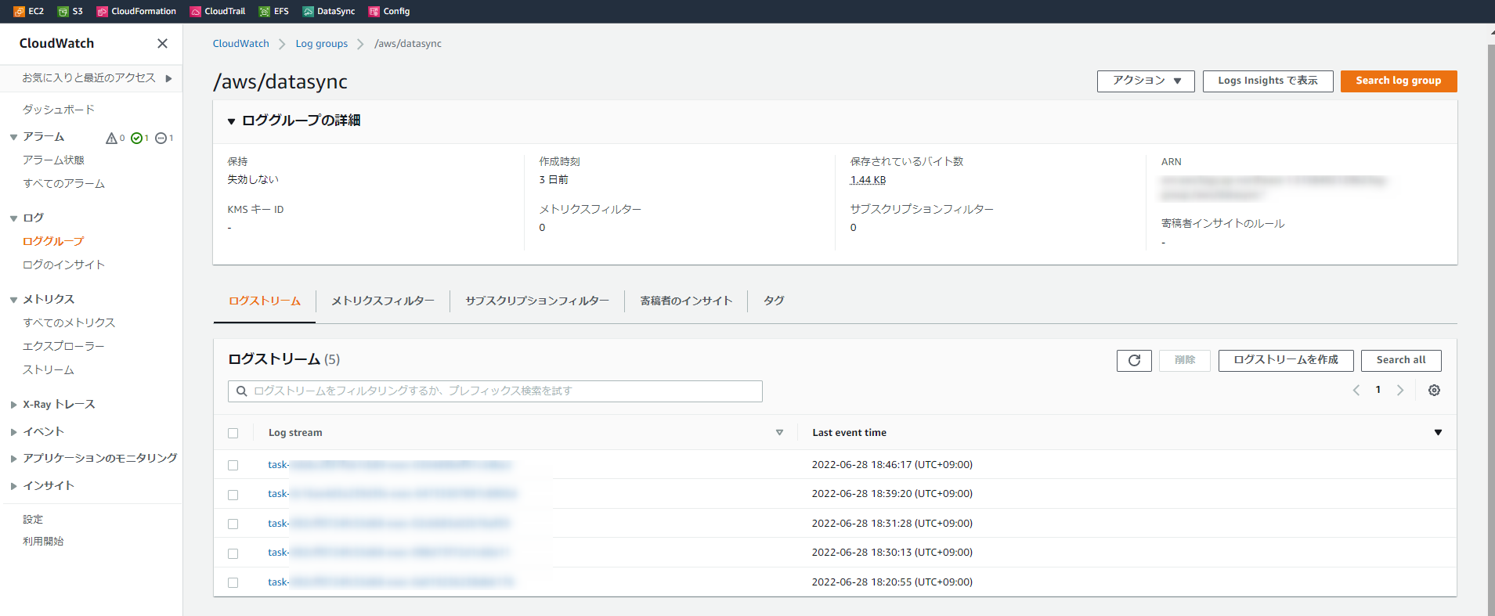This screenshot has width=1495, height=616.
Task: Collapse the ロググループの詳細 section
Action: [231, 121]
